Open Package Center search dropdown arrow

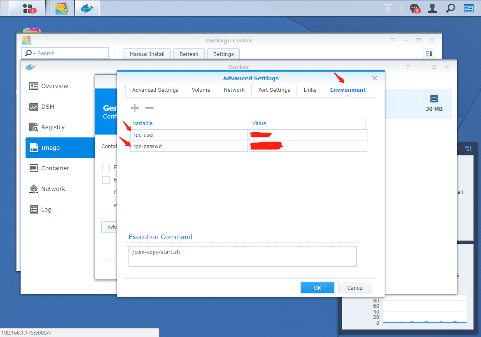click(35, 53)
